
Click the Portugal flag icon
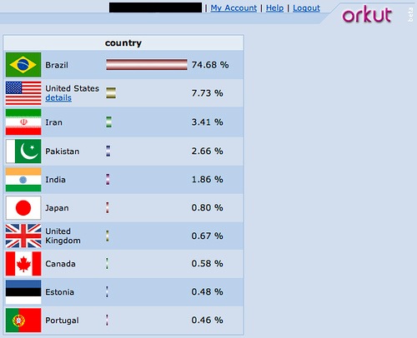(x=23, y=321)
